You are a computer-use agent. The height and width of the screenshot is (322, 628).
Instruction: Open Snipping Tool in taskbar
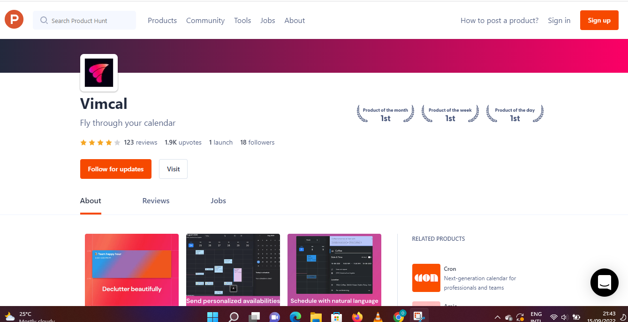pyautogui.click(x=418, y=316)
